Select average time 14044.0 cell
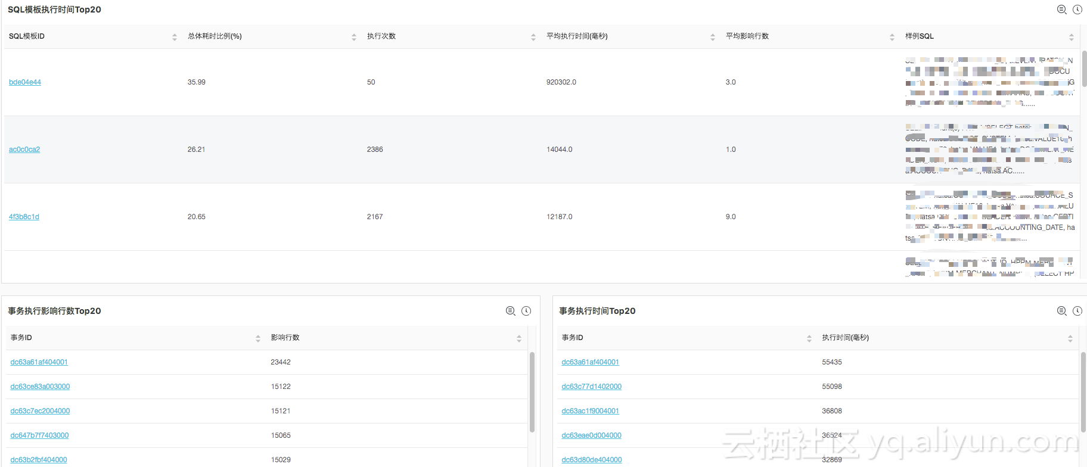Screen dimensions: 1087x467 [560, 150]
